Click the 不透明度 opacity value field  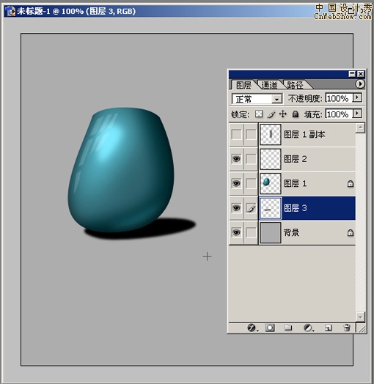pos(339,98)
